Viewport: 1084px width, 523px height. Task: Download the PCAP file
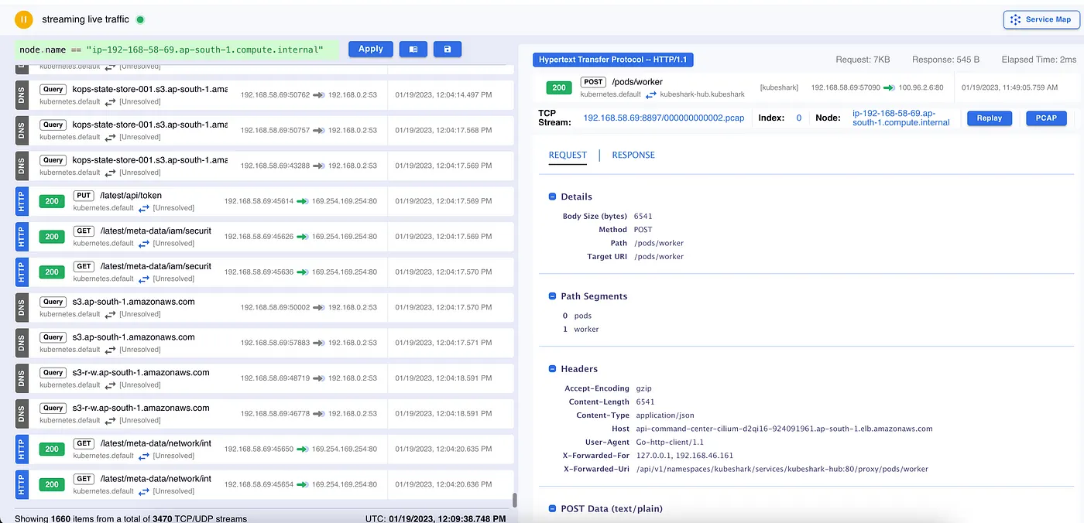[x=1046, y=118]
